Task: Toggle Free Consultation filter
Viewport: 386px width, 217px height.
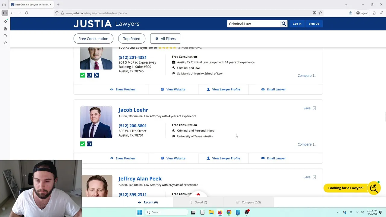Action: click(x=93, y=39)
